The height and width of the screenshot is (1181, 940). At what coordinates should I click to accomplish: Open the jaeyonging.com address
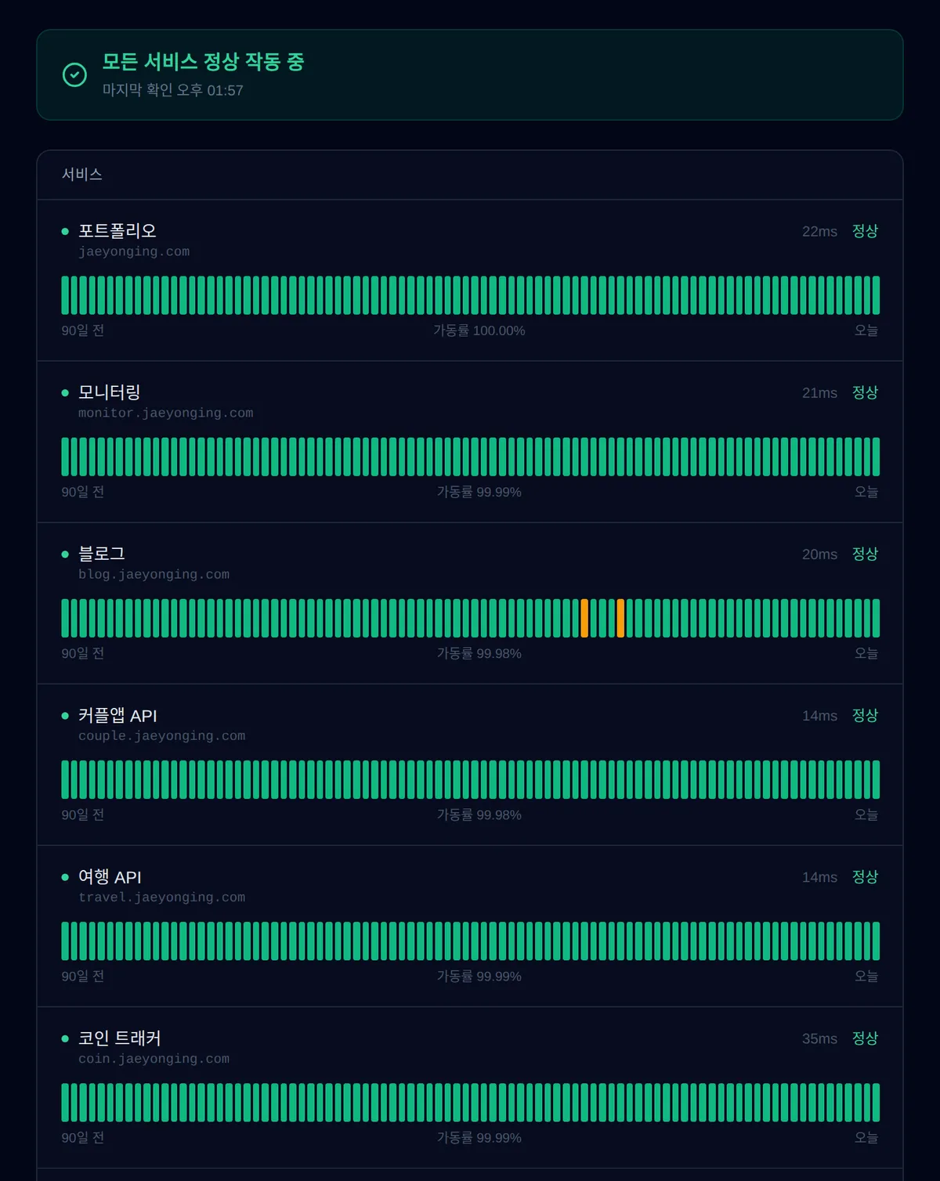coord(134,251)
